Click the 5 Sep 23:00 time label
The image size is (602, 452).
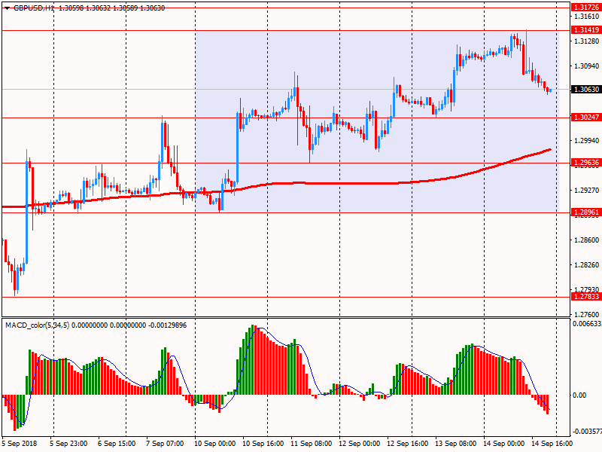pos(68,444)
